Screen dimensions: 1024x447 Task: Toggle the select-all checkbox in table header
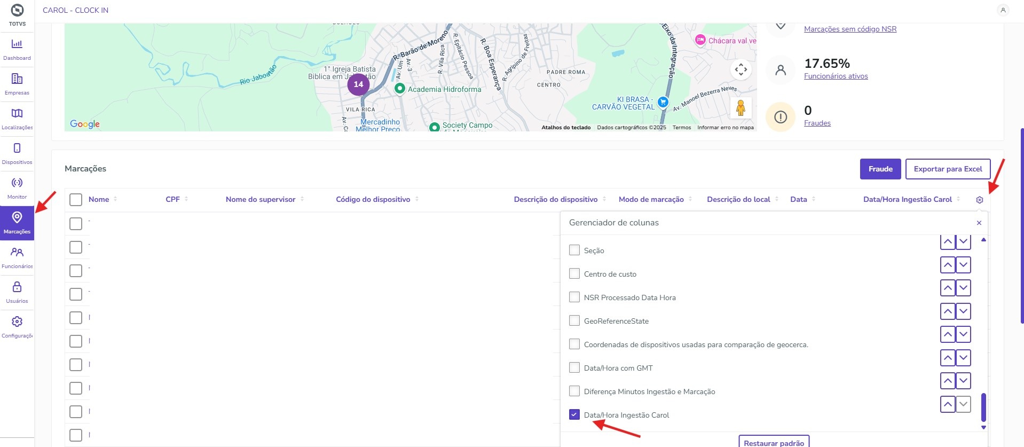click(x=76, y=200)
